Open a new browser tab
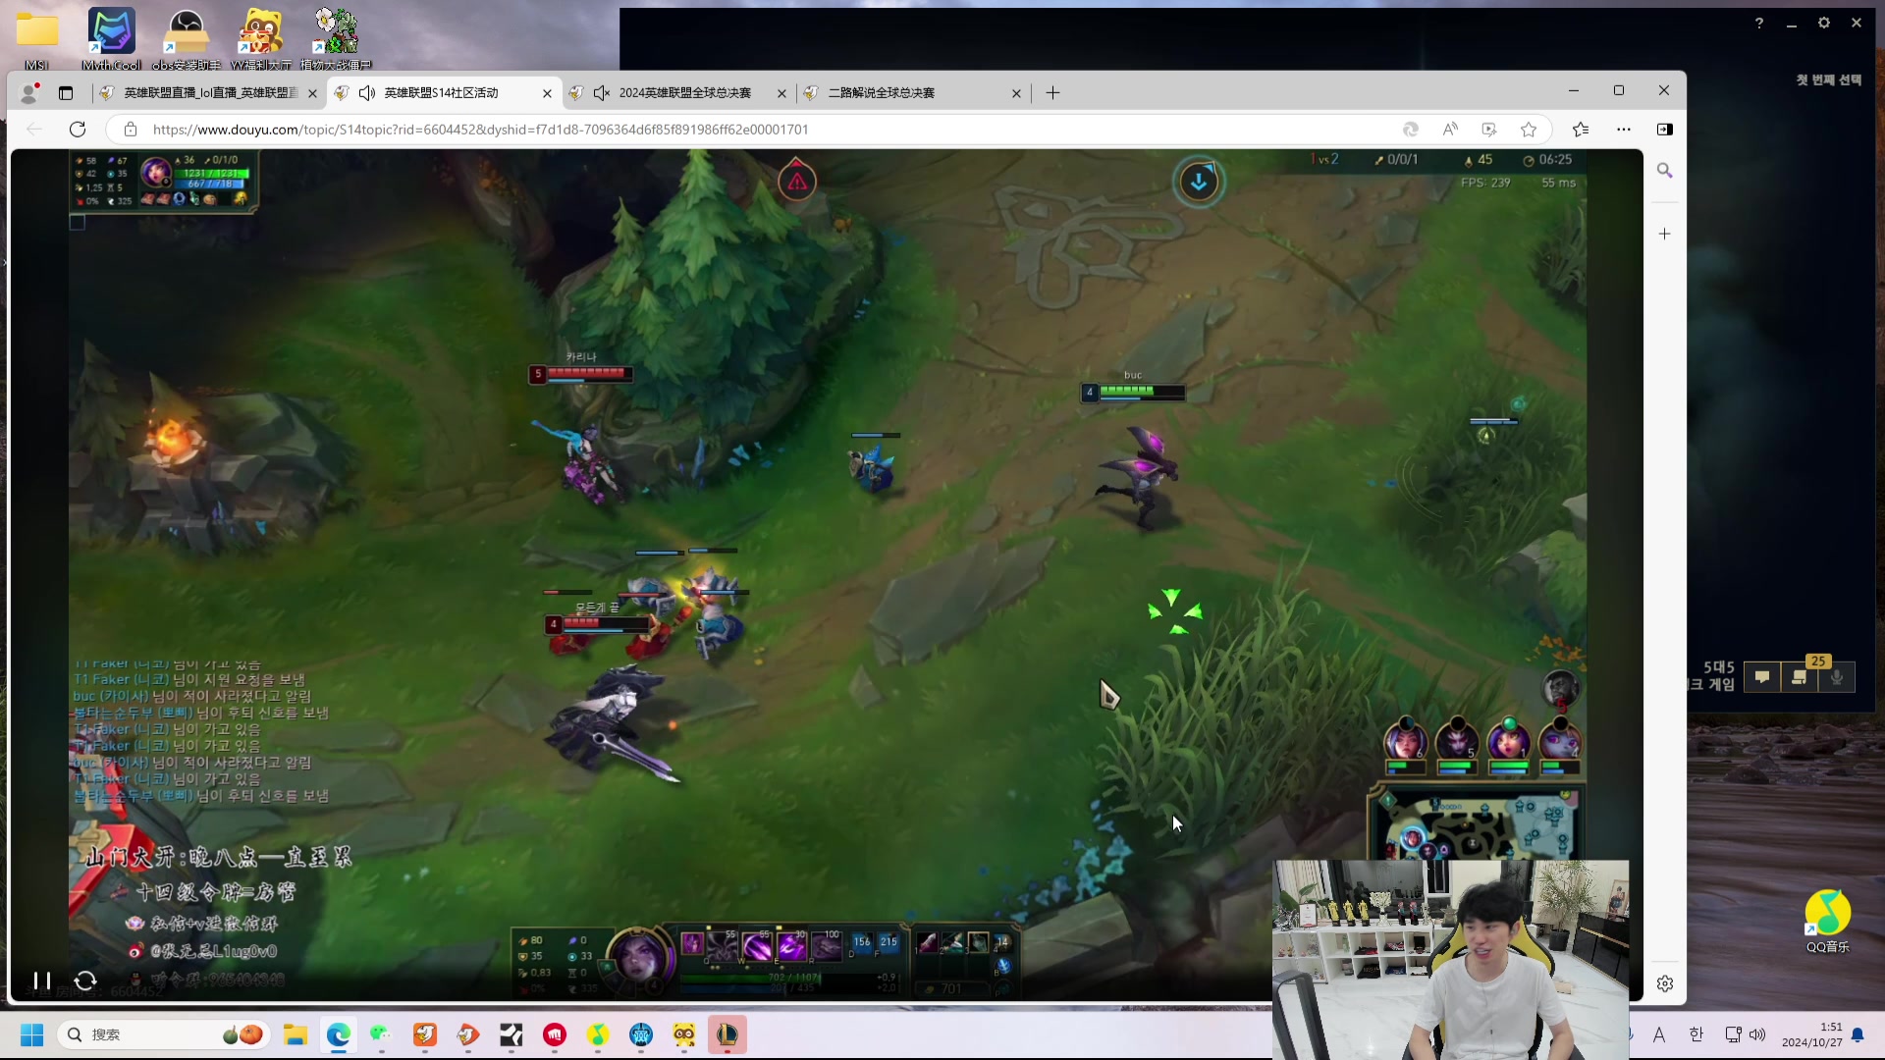 click(1052, 93)
